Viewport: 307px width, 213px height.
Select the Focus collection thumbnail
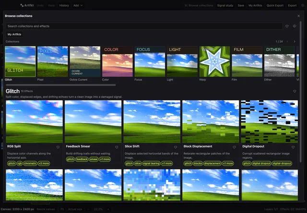click(150, 61)
